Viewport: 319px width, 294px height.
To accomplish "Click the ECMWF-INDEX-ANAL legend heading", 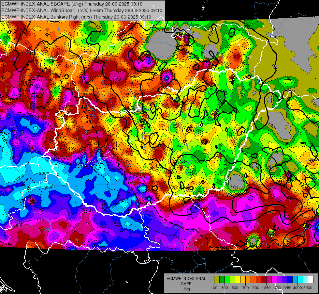I will [186, 279].
